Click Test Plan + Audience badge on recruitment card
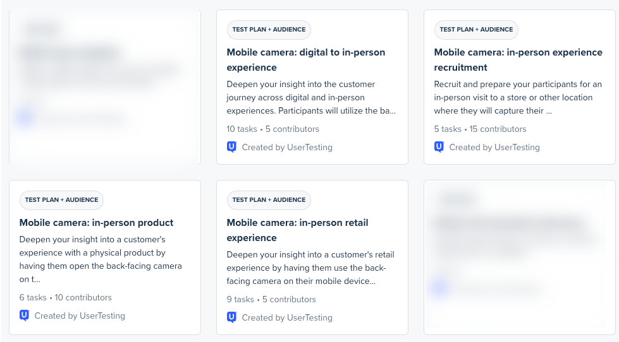 coord(476,30)
